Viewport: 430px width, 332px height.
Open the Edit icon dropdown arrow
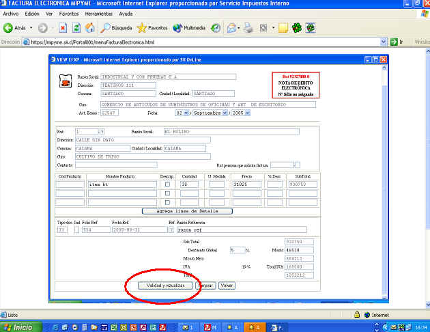point(273,28)
